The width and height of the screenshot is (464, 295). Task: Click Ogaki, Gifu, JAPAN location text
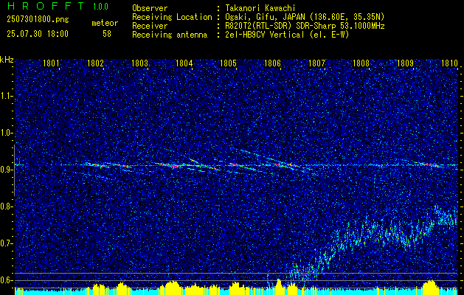pyautogui.click(x=305, y=17)
